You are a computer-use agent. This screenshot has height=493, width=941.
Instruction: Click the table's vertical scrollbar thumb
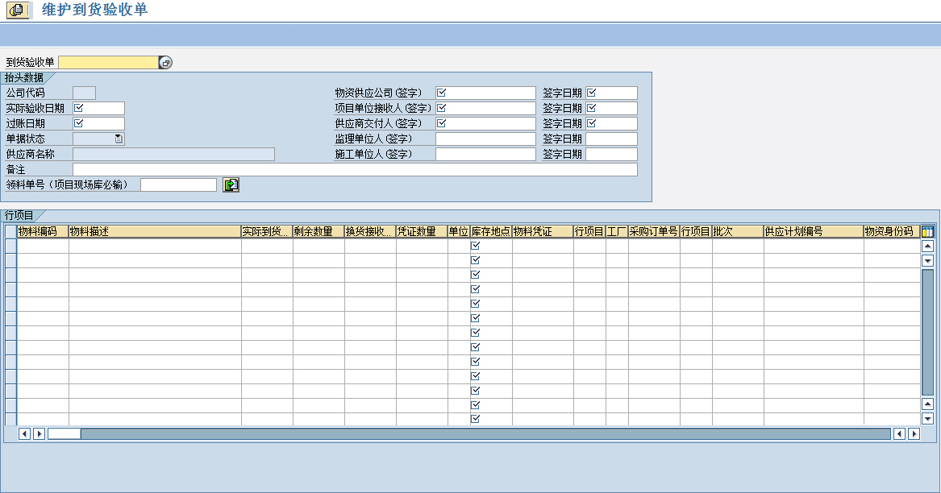pyautogui.click(x=927, y=330)
